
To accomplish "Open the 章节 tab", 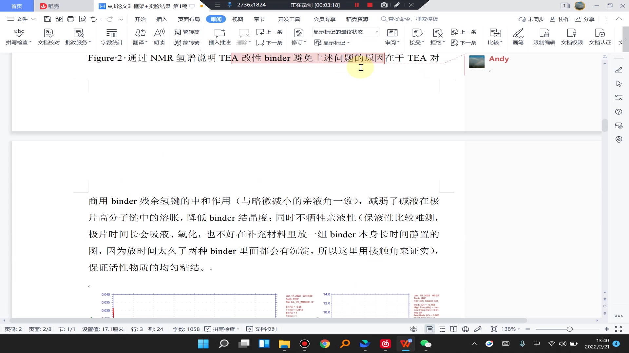I will 259,19.
